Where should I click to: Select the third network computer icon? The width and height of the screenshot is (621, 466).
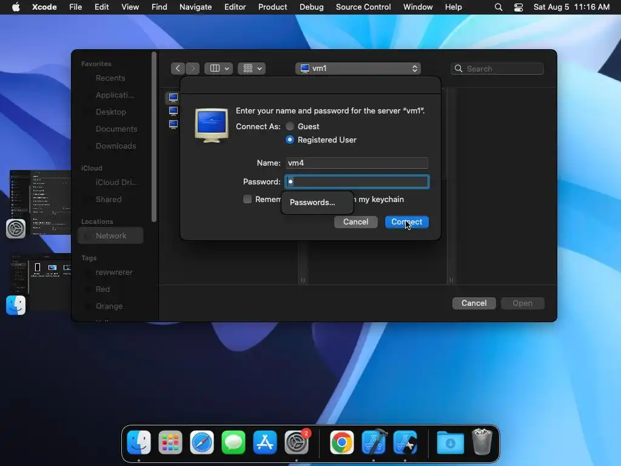point(173,124)
